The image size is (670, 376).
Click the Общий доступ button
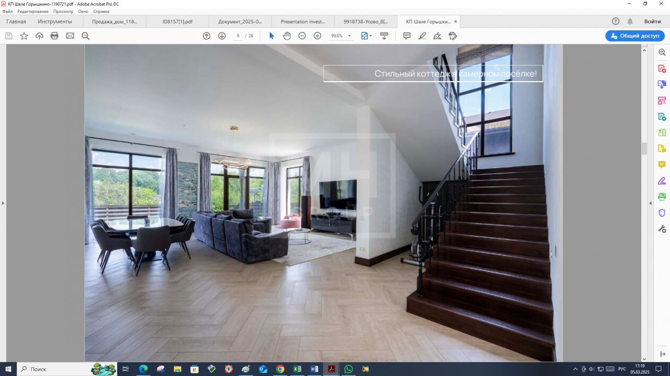pos(635,36)
